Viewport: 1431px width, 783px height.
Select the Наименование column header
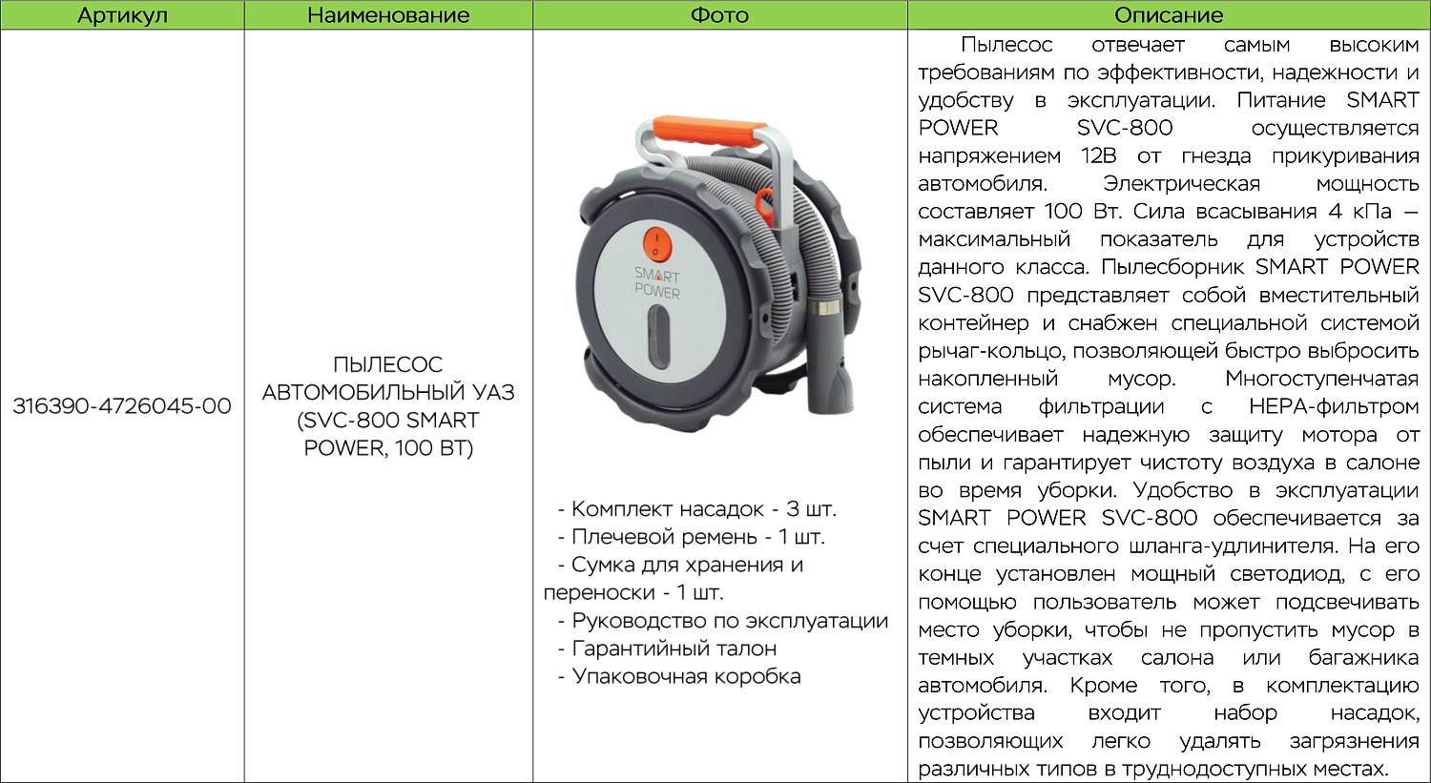(388, 15)
